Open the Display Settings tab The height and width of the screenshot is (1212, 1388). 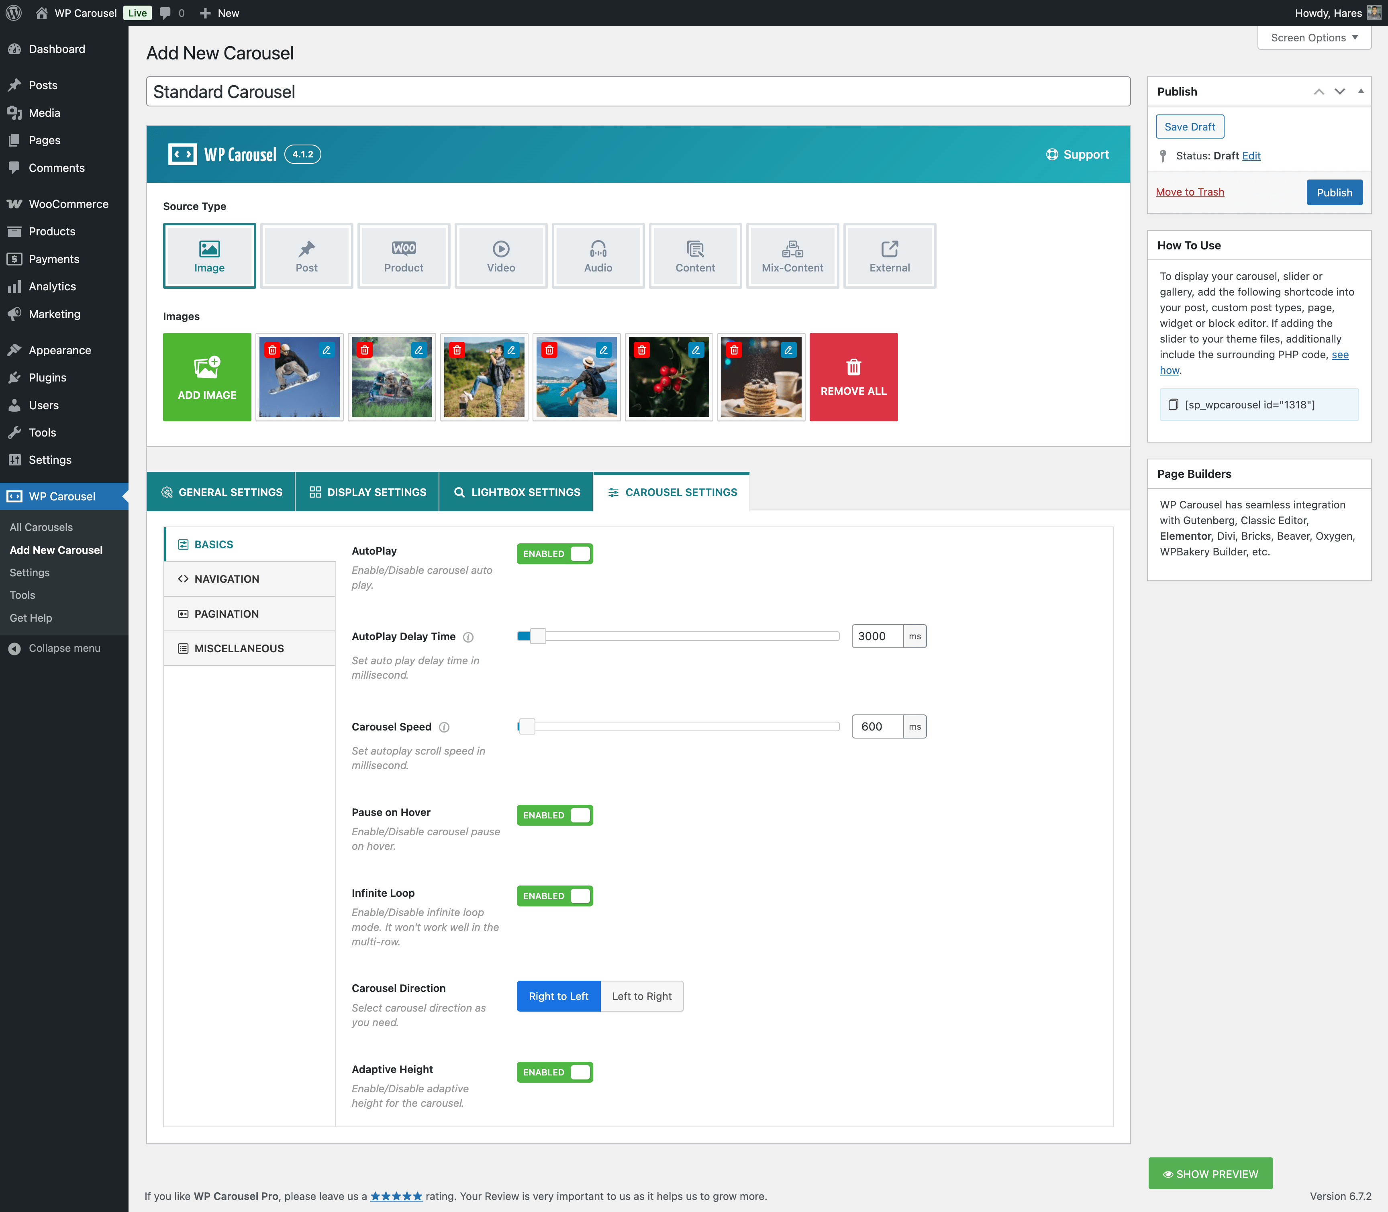(x=367, y=492)
